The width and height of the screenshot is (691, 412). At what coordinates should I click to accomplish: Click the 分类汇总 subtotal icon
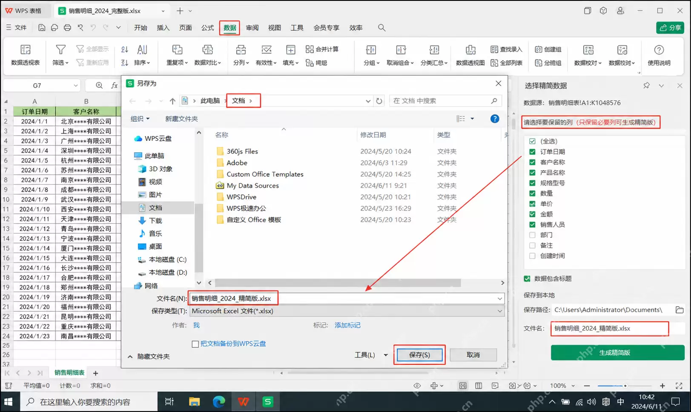pyautogui.click(x=434, y=50)
